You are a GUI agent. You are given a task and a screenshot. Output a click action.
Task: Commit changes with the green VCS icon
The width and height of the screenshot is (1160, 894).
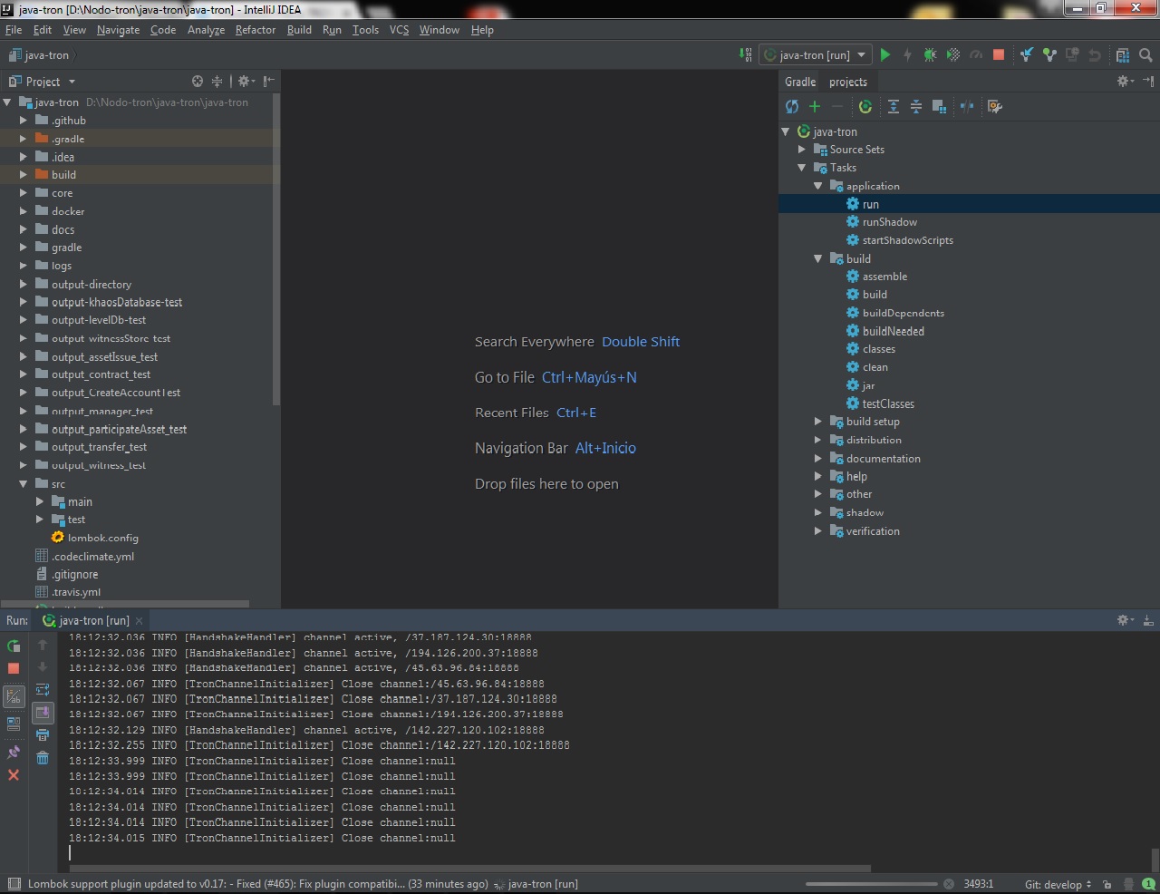pyautogui.click(x=1049, y=55)
